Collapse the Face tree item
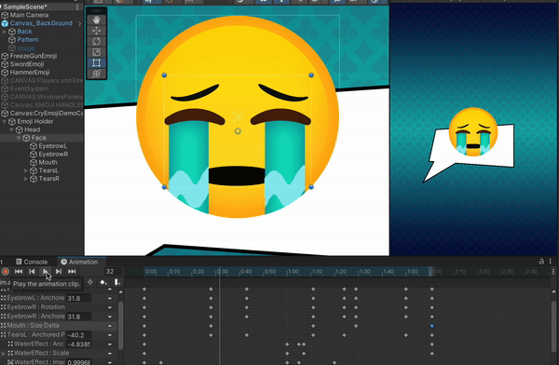Image resolution: width=559 pixels, height=365 pixels. pyautogui.click(x=19, y=138)
